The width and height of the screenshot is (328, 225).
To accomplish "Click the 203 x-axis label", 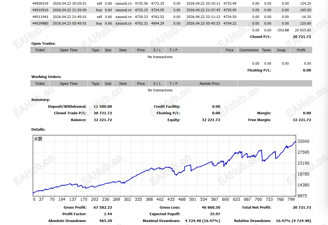I will (x=95, y=199).
